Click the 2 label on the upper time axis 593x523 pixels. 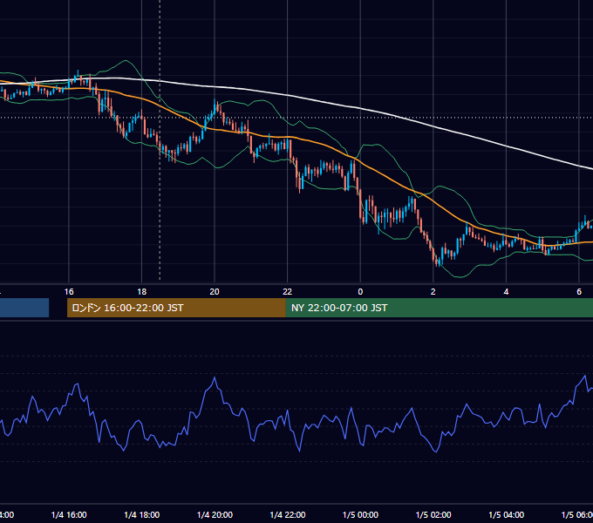click(433, 291)
